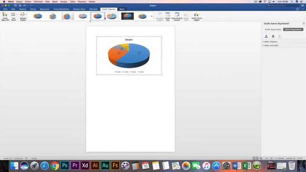Switch to the Giriş ribbon tab

[5, 9]
